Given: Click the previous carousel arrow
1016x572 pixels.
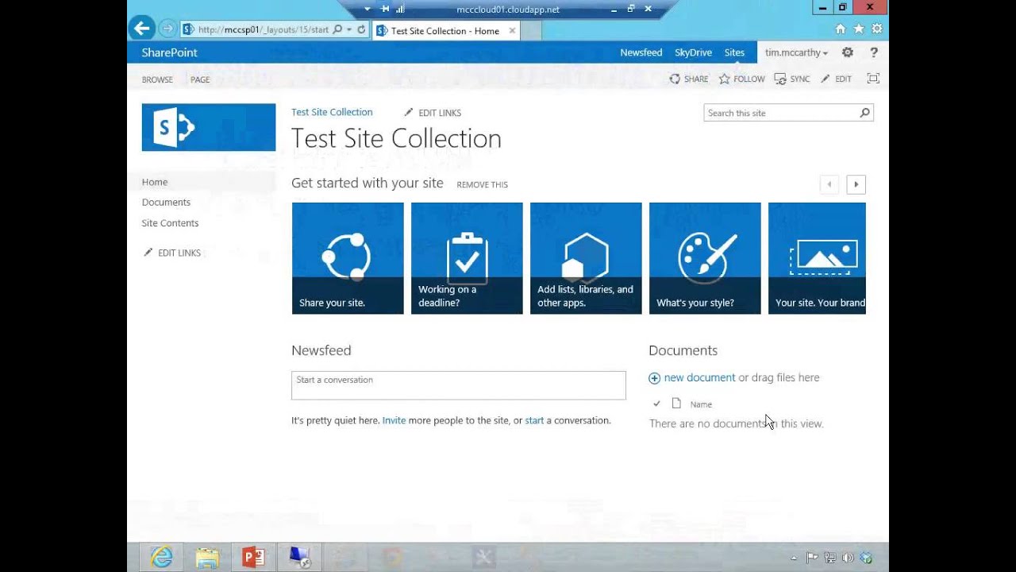Looking at the screenshot, I should (829, 184).
